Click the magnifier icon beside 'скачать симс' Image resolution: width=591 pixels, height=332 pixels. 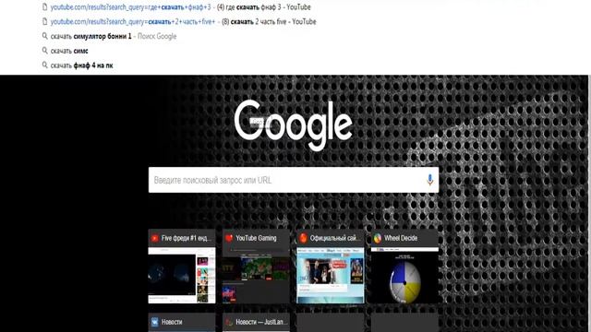click(44, 51)
